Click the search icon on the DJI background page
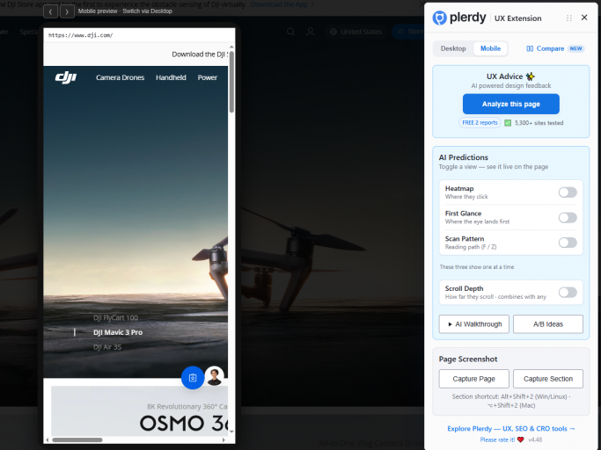601x450 pixels. 291,32
